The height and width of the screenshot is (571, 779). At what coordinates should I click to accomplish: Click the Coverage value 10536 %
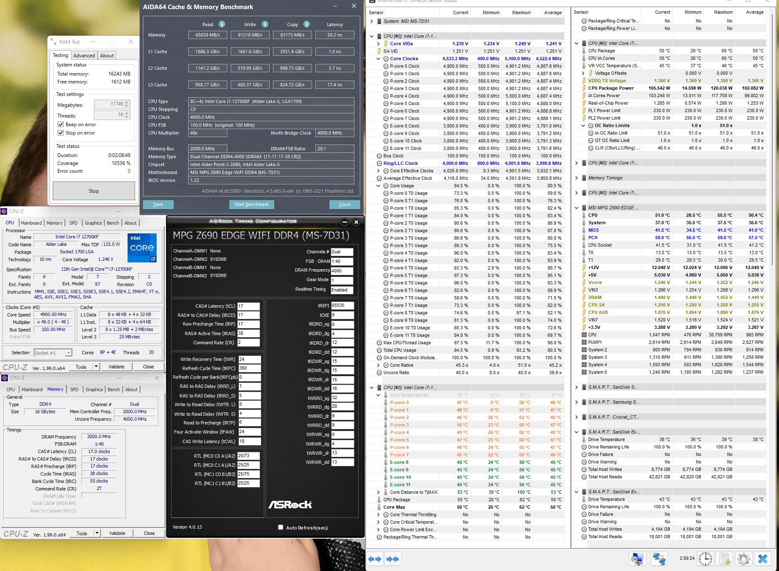pyautogui.click(x=121, y=163)
